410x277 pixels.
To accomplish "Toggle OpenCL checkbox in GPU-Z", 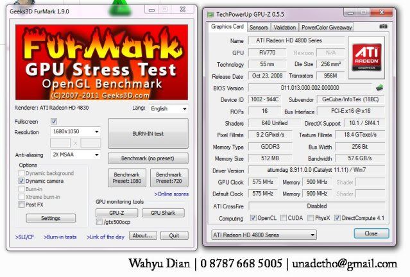I will (x=253, y=218).
